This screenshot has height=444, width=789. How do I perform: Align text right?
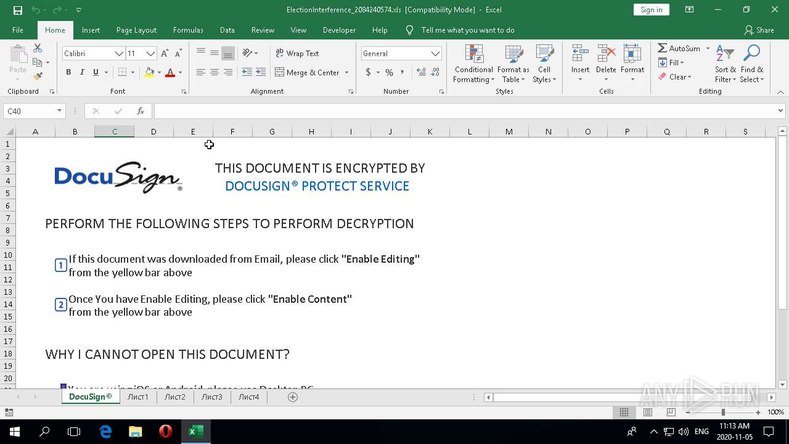(x=228, y=72)
